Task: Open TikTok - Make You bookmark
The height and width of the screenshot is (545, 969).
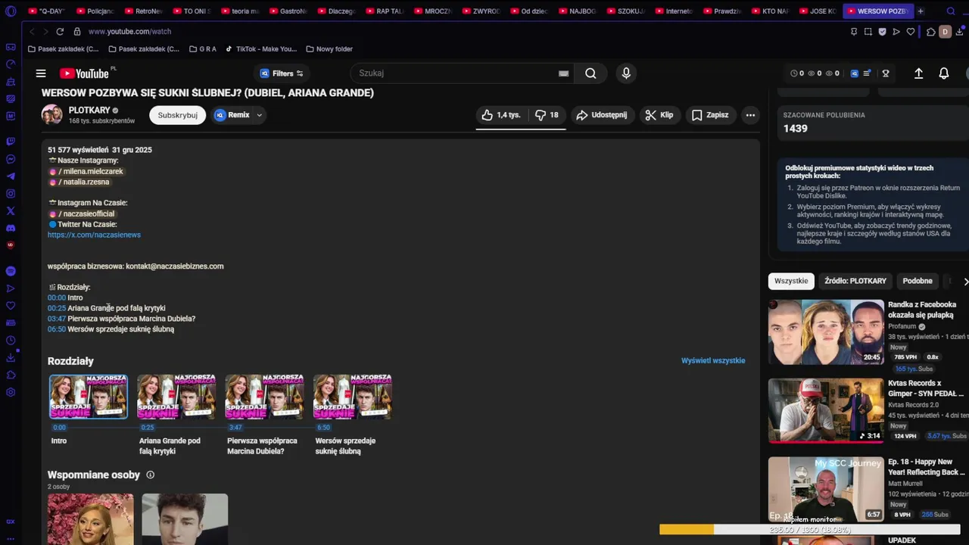Action: tap(261, 49)
